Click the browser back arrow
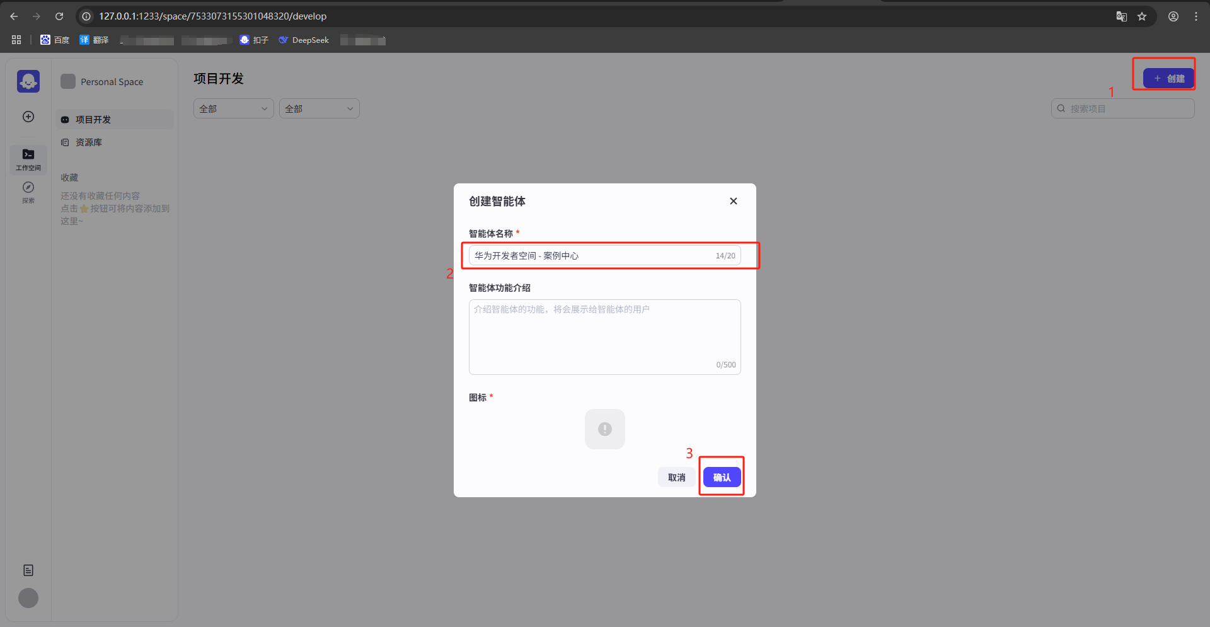This screenshot has height=627, width=1210. [14, 16]
